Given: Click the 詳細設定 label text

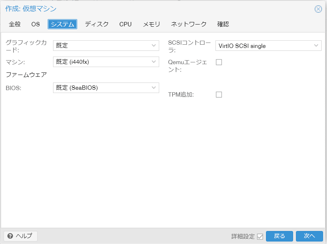Looking at the screenshot, I should [x=243, y=236].
